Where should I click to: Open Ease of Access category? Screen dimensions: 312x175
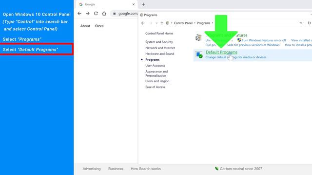(155, 87)
